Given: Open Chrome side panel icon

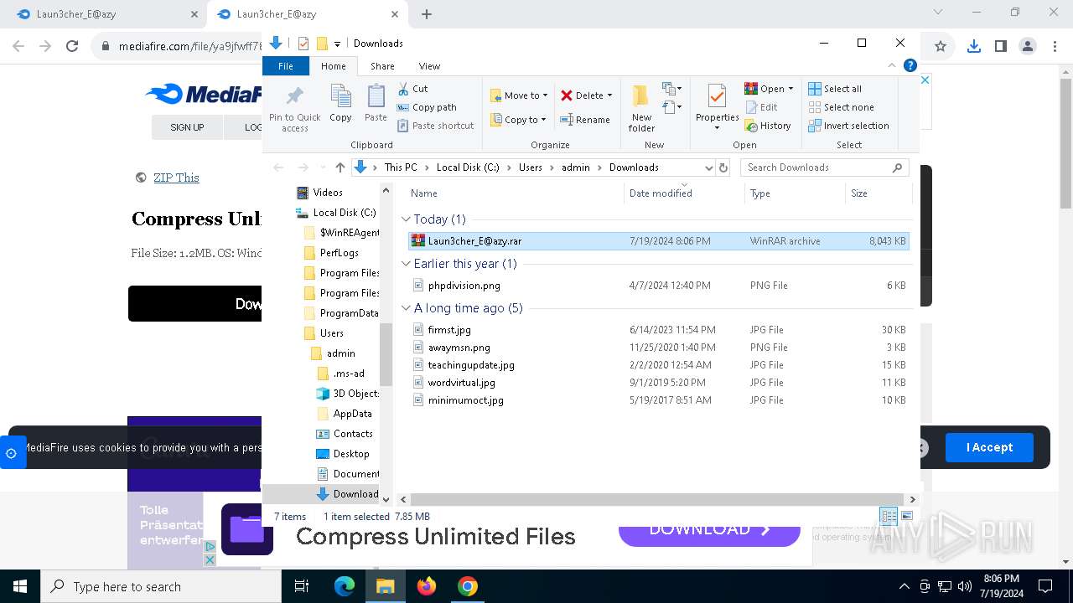Looking at the screenshot, I should coord(1000,47).
